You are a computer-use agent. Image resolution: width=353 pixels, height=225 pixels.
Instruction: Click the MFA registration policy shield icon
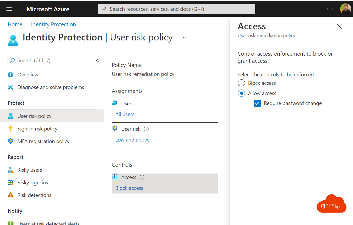point(10,141)
